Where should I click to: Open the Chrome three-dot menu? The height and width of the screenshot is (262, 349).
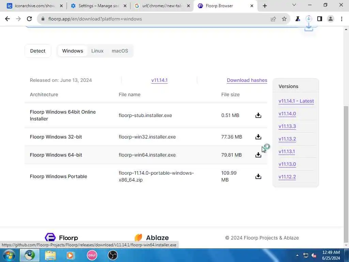(x=342, y=19)
